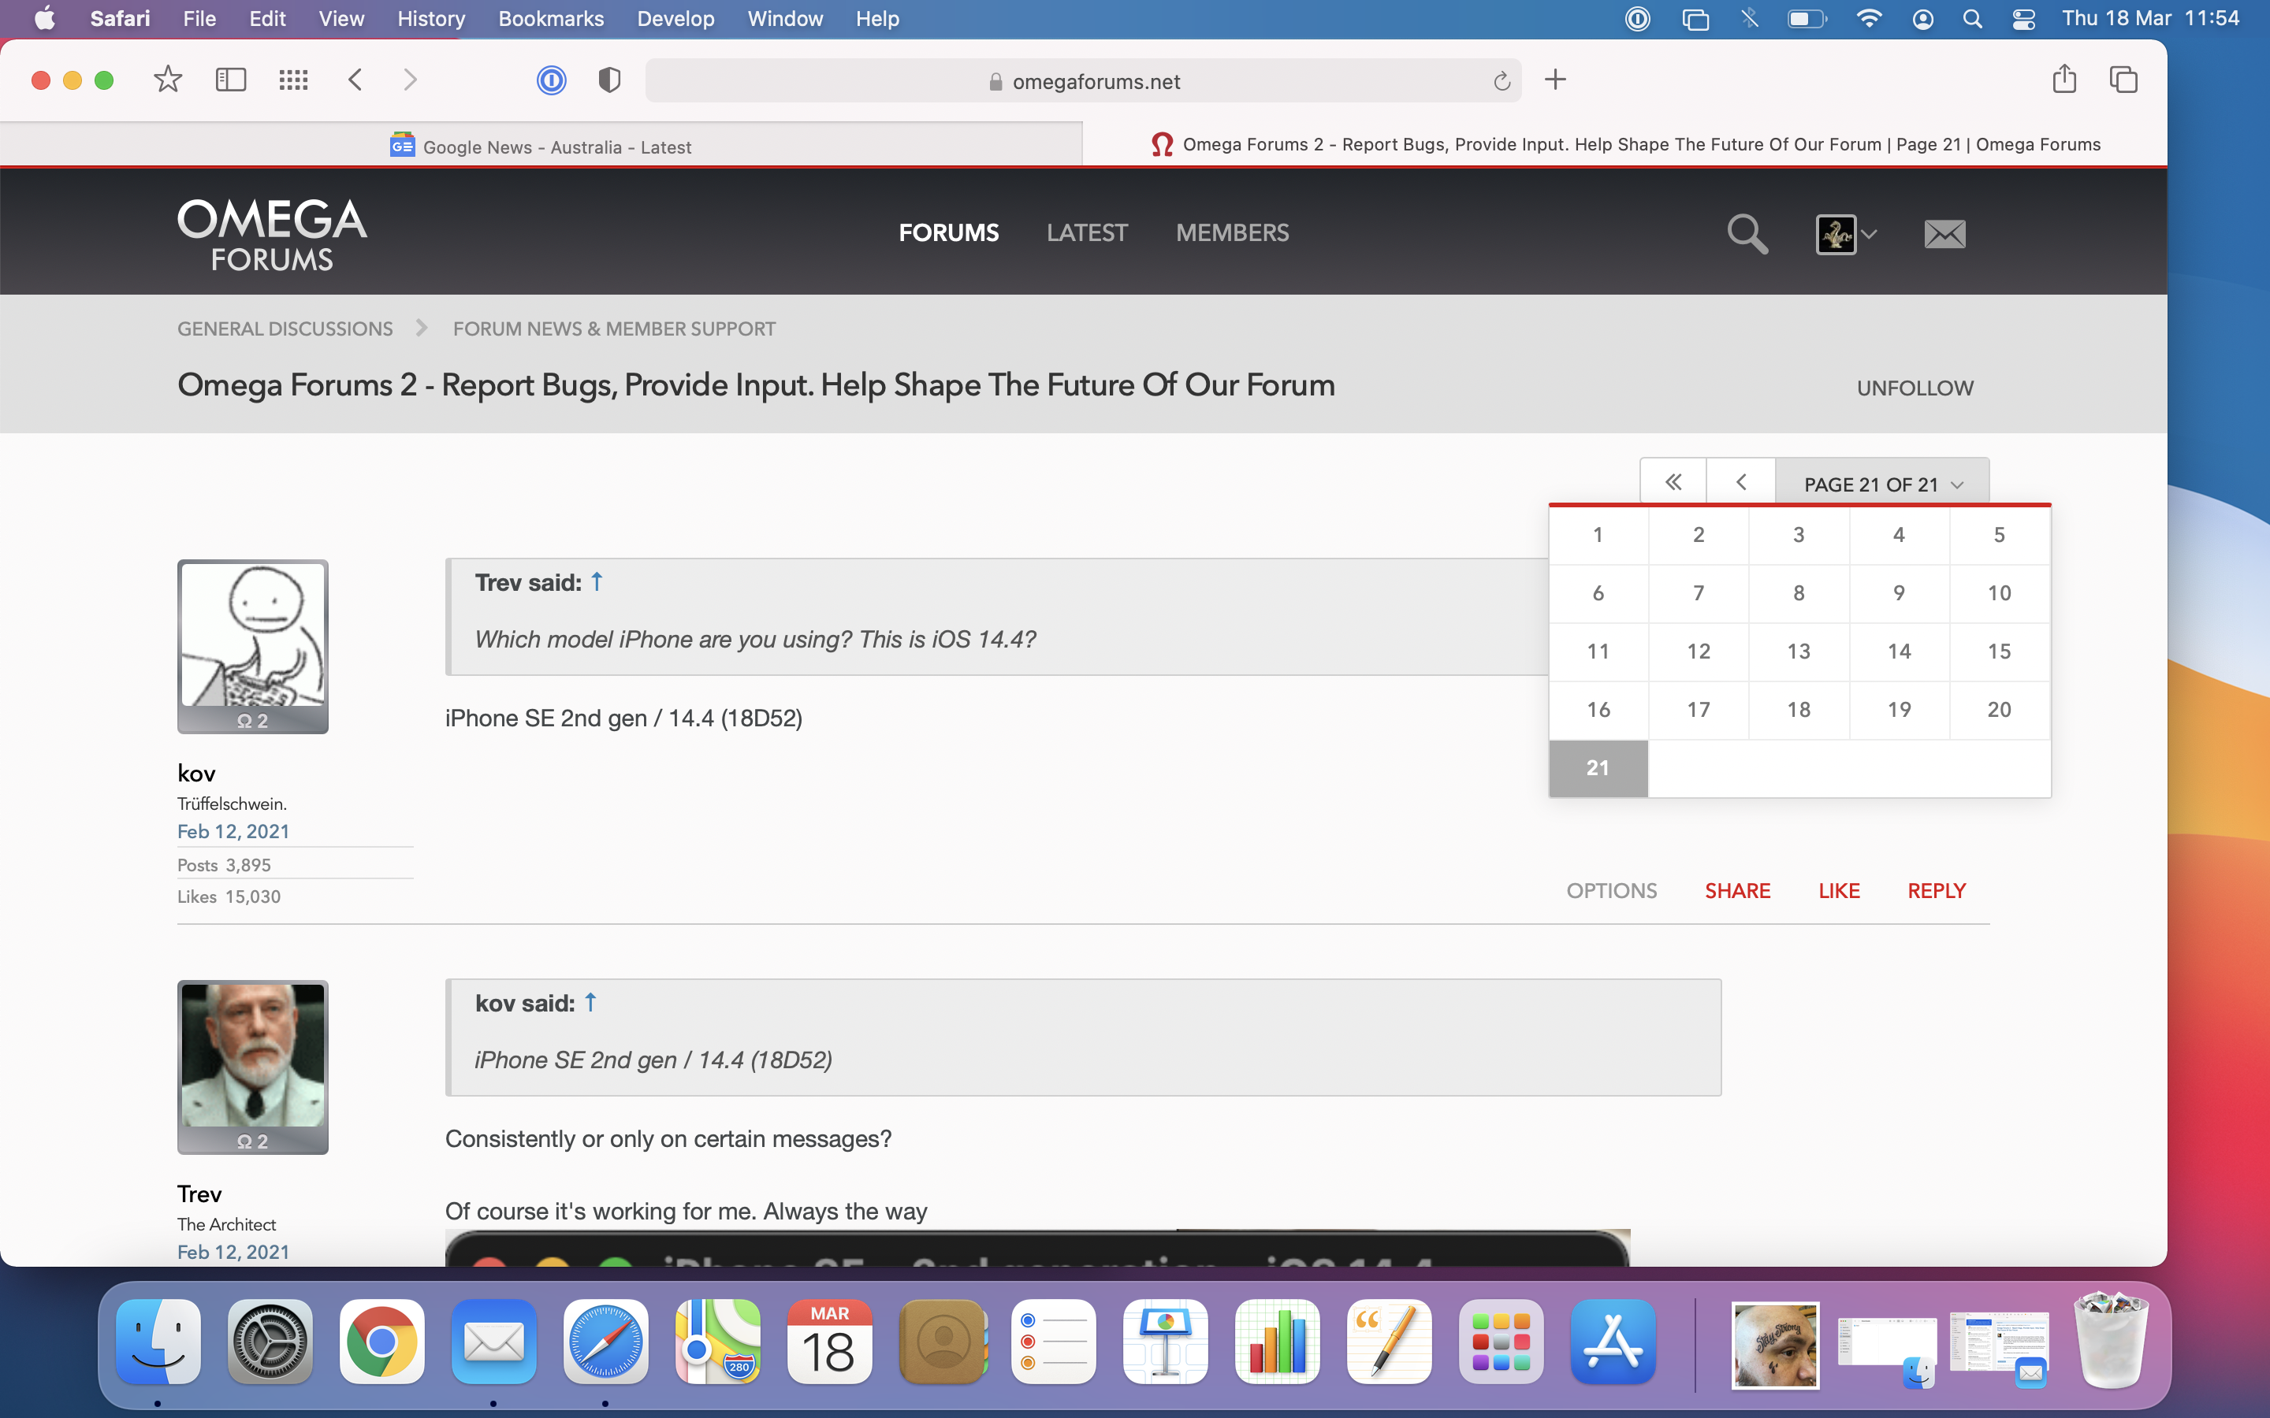Click REPLY on kov's post
Image resolution: width=2270 pixels, height=1418 pixels.
click(x=1936, y=890)
